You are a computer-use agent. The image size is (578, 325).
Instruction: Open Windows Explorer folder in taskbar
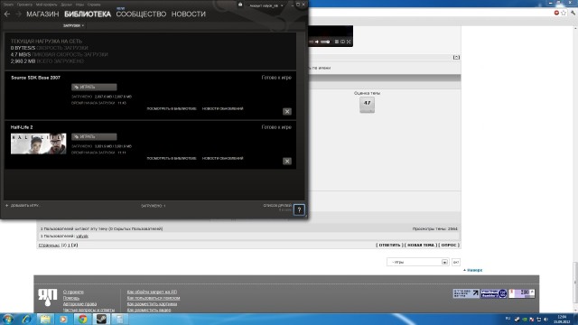[x=45, y=319]
